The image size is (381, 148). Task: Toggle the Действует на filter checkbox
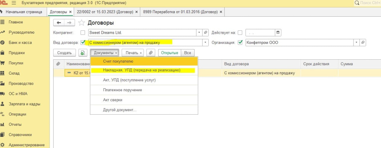[x=240, y=33]
